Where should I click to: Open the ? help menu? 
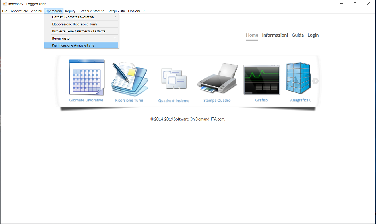(x=144, y=11)
